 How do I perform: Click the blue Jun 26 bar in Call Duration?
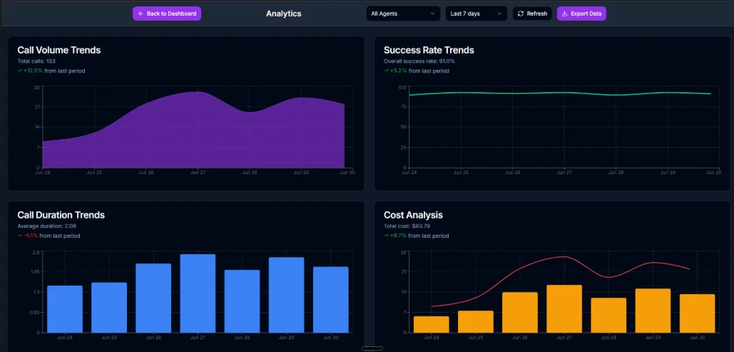(x=153, y=298)
